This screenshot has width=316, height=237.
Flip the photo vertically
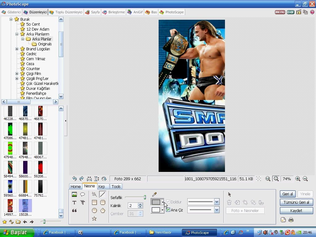point(97,179)
